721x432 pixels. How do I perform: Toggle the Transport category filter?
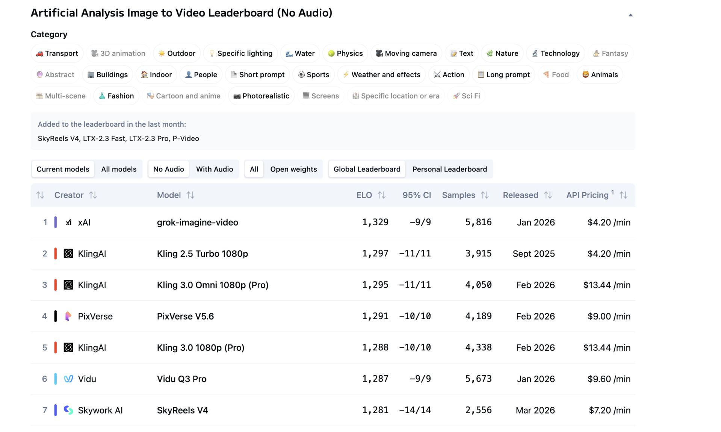pyautogui.click(x=57, y=53)
